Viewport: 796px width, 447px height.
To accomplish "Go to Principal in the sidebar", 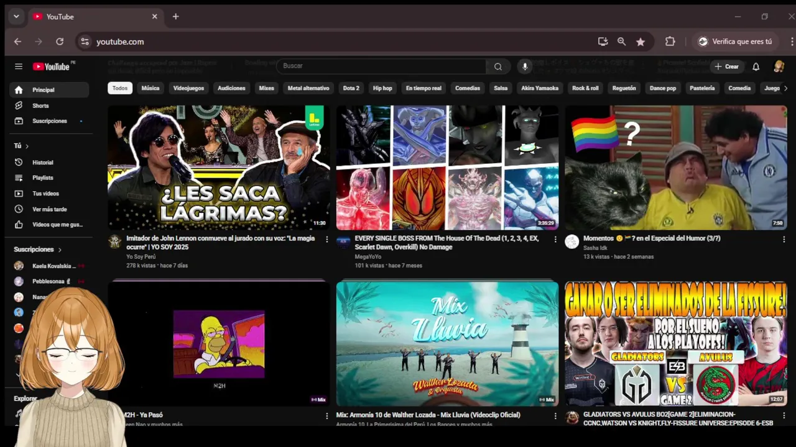I will [50, 90].
